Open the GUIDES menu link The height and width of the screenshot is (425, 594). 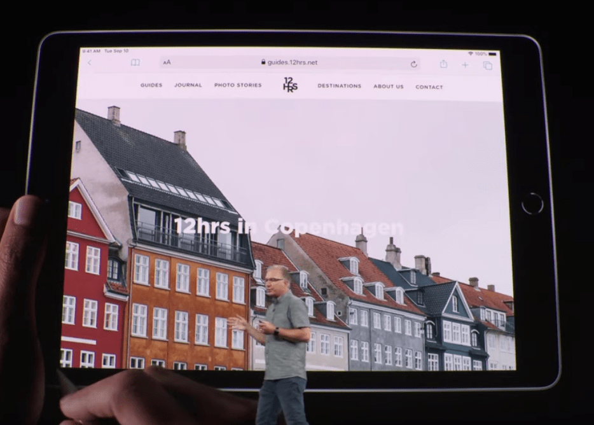click(151, 85)
